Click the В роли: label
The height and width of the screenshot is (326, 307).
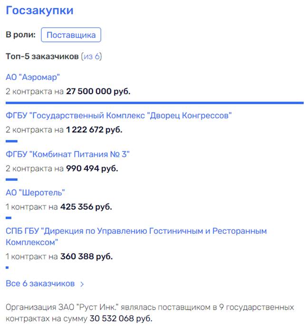tap(20, 35)
